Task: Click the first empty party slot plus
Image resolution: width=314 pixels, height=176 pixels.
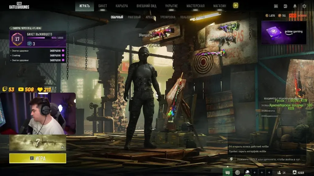Action: [x=255, y=173]
